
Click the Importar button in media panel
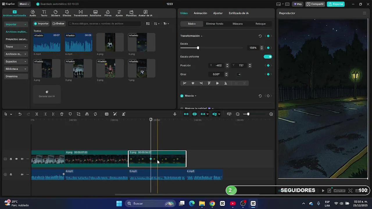pyautogui.click(x=41, y=24)
